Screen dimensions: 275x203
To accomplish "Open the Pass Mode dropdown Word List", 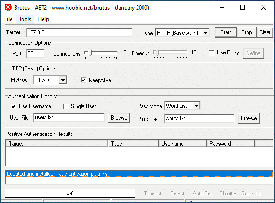I will coord(182,106).
